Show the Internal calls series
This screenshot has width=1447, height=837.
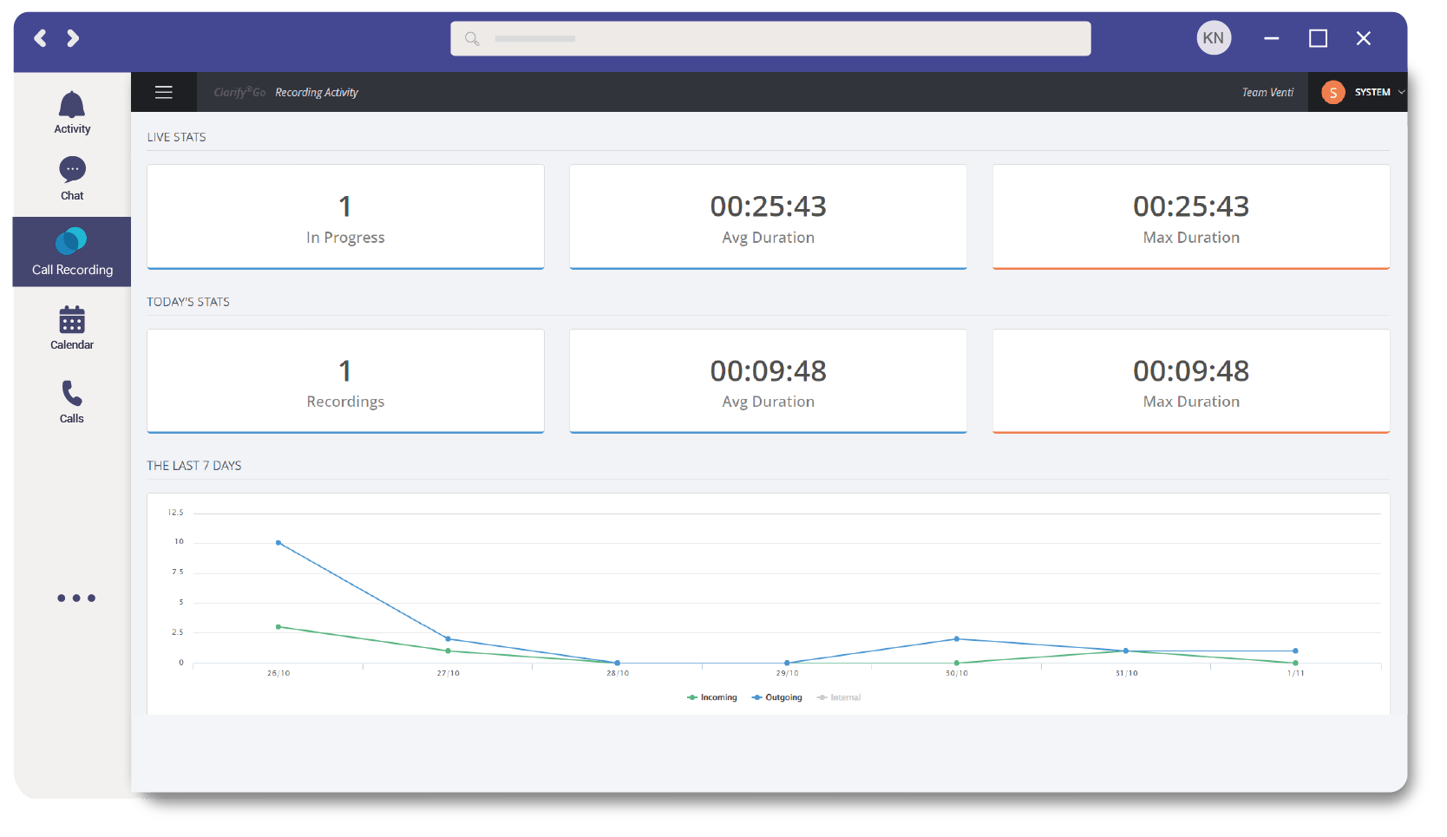pyautogui.click(x=838, y=696)
